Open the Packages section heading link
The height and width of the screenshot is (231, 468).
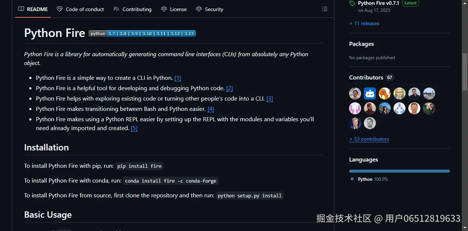click(361, 44)
